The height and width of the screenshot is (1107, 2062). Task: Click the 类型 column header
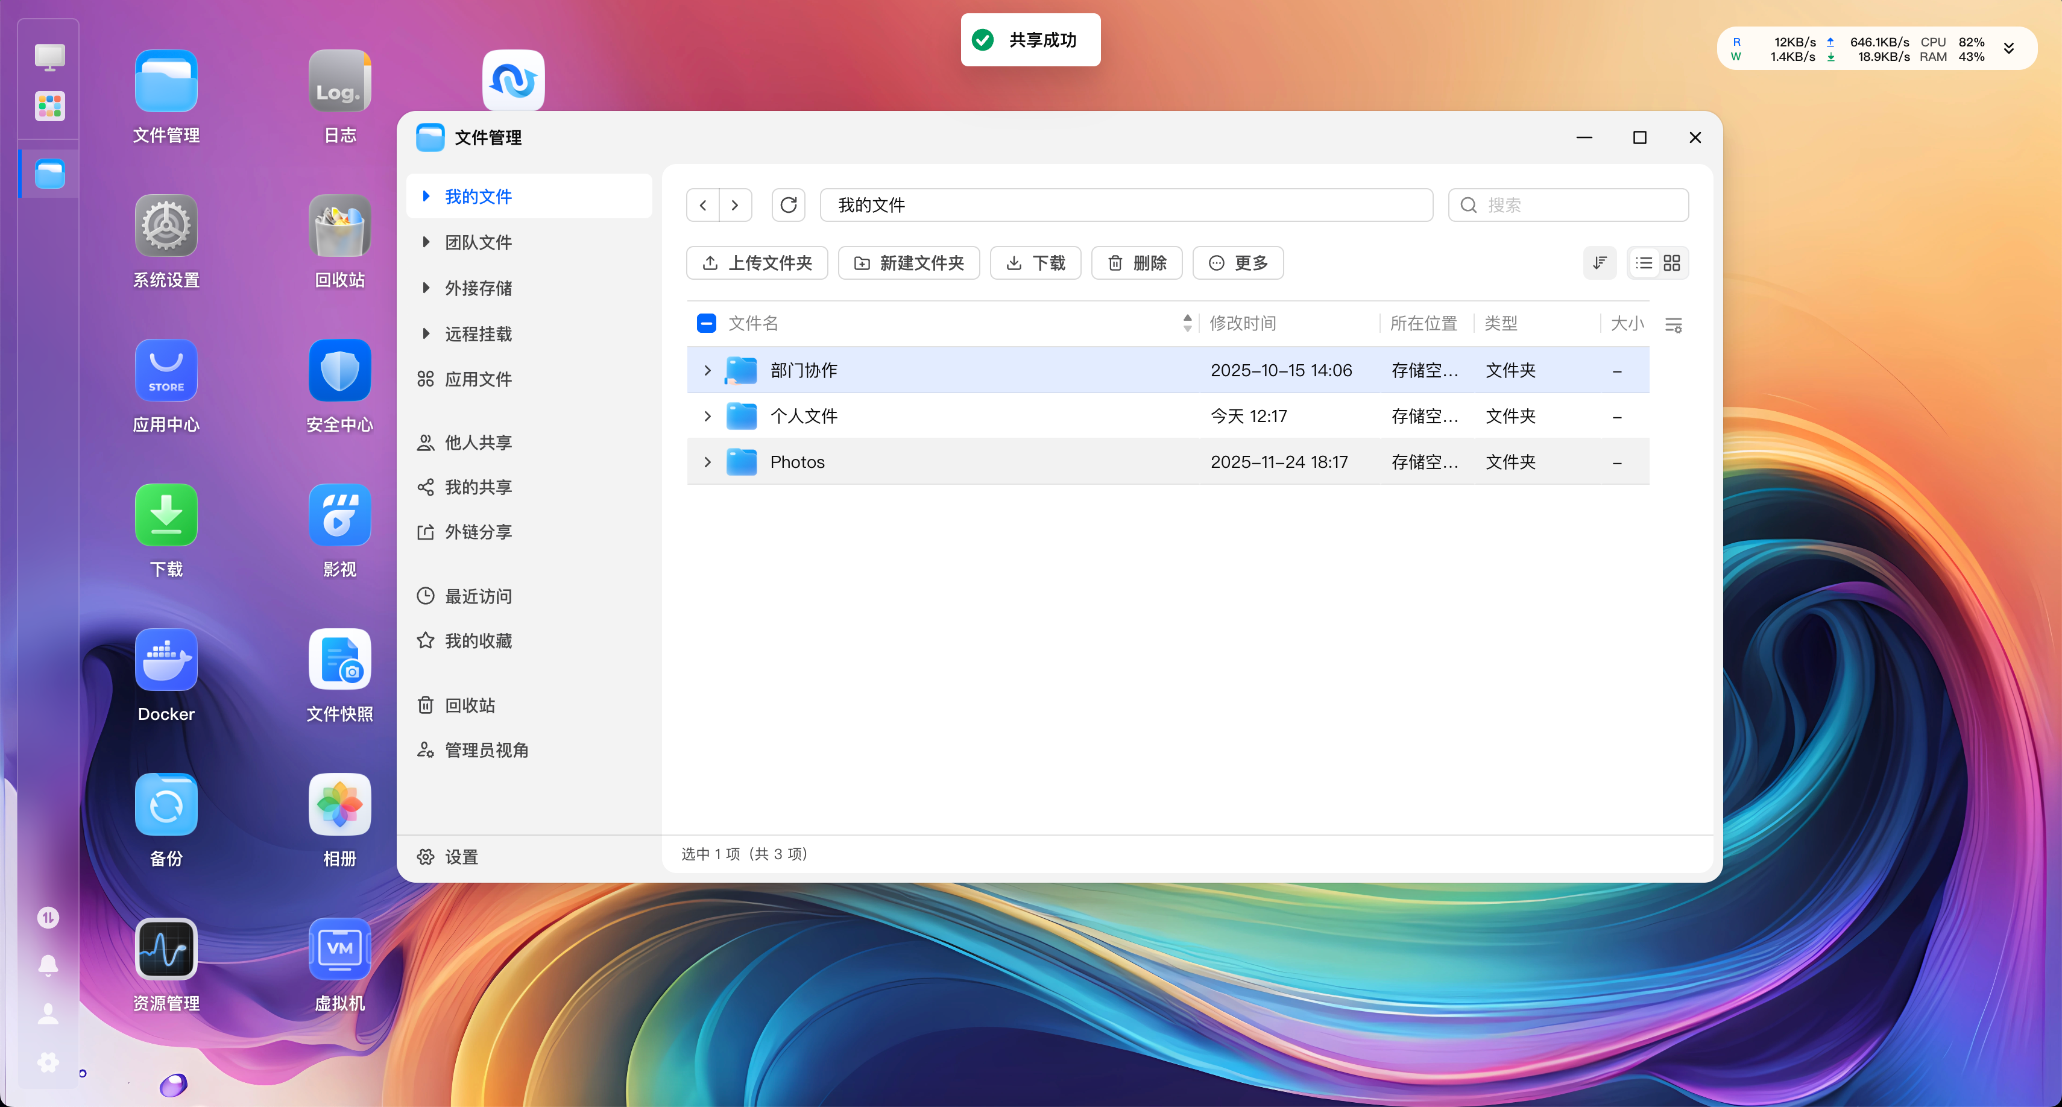[x=1501, y=323]
